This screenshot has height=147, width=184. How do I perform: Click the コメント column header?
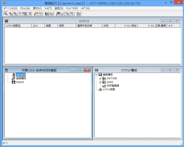(38, 26)
